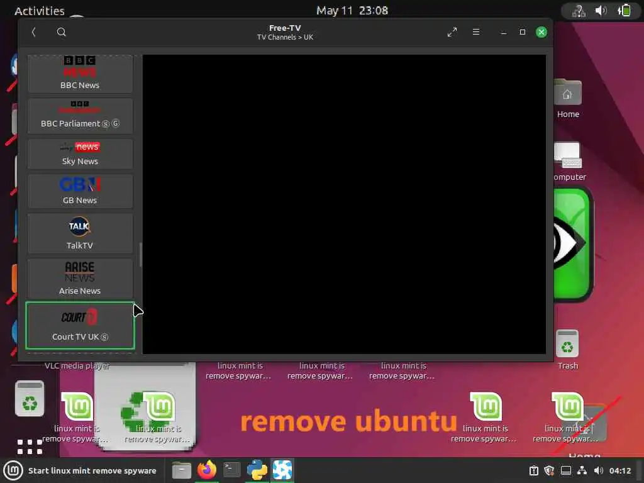Switch to Python app in taskbar

257,470
